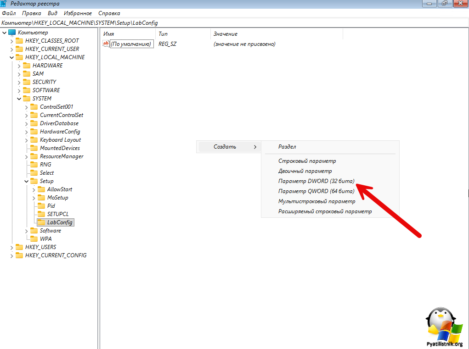This screenshot has height=349, width=469.
Task: Open the Избранное menu
Action: point(78,13)
